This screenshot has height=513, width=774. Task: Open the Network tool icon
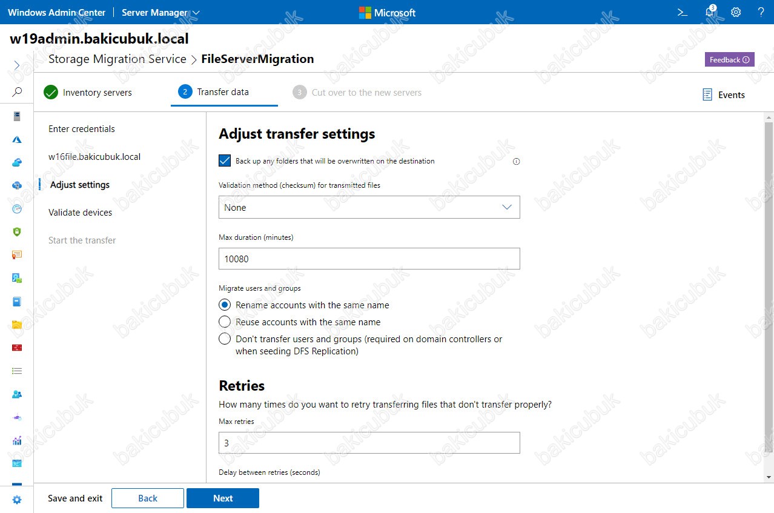pos(17,417)
